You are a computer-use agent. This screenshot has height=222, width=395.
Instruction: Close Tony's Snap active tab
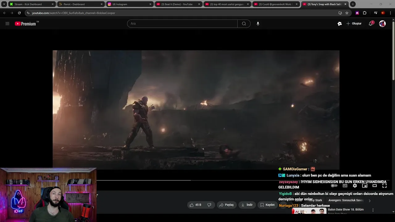345,4
